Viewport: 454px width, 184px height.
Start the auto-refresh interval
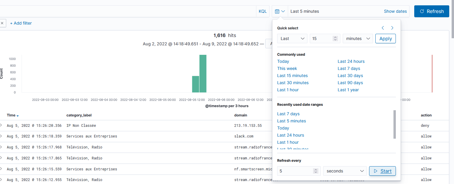tap(382, 171)
